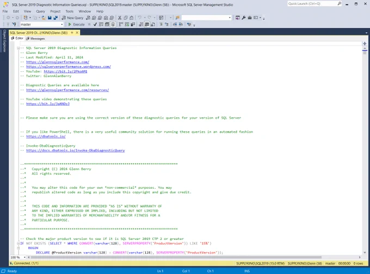Open the Tools menu
This screenshot has height=274, width=370.
click(70, 11)
